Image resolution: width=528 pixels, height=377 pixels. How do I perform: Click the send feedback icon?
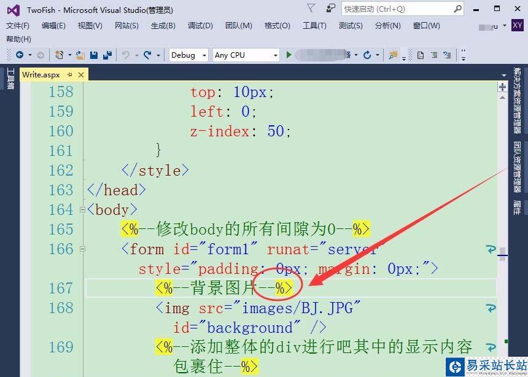pyautogui.click(x=331, y=8)
